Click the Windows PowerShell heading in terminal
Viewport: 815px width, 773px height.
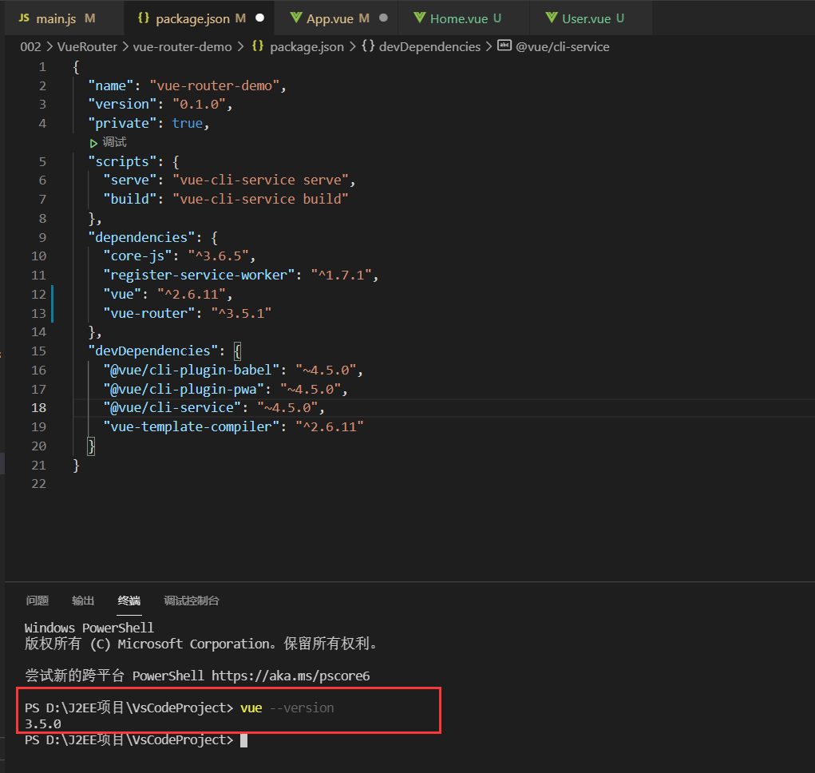[x=89, y=628]
